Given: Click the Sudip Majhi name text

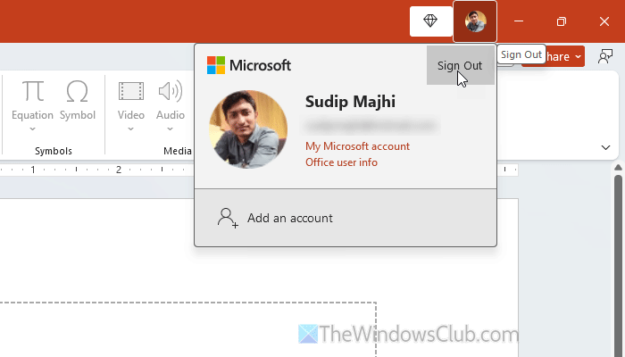Looking at the screenshot, I should coord(350,102).
